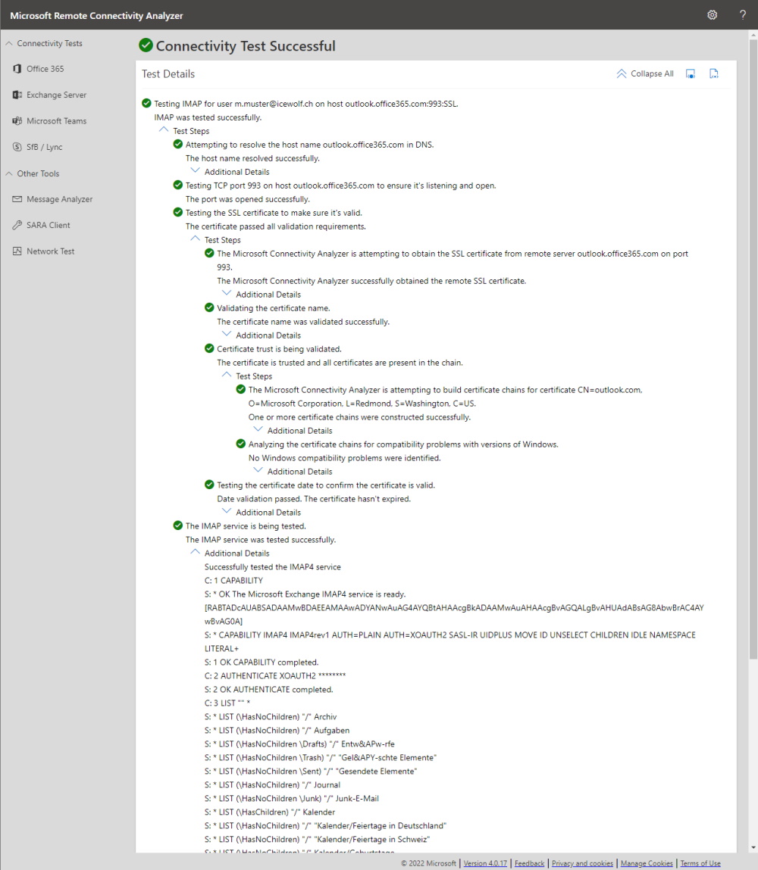Click the Test Details heading
The width and height of the screenshot is (758, 870).
coord(168,73)
